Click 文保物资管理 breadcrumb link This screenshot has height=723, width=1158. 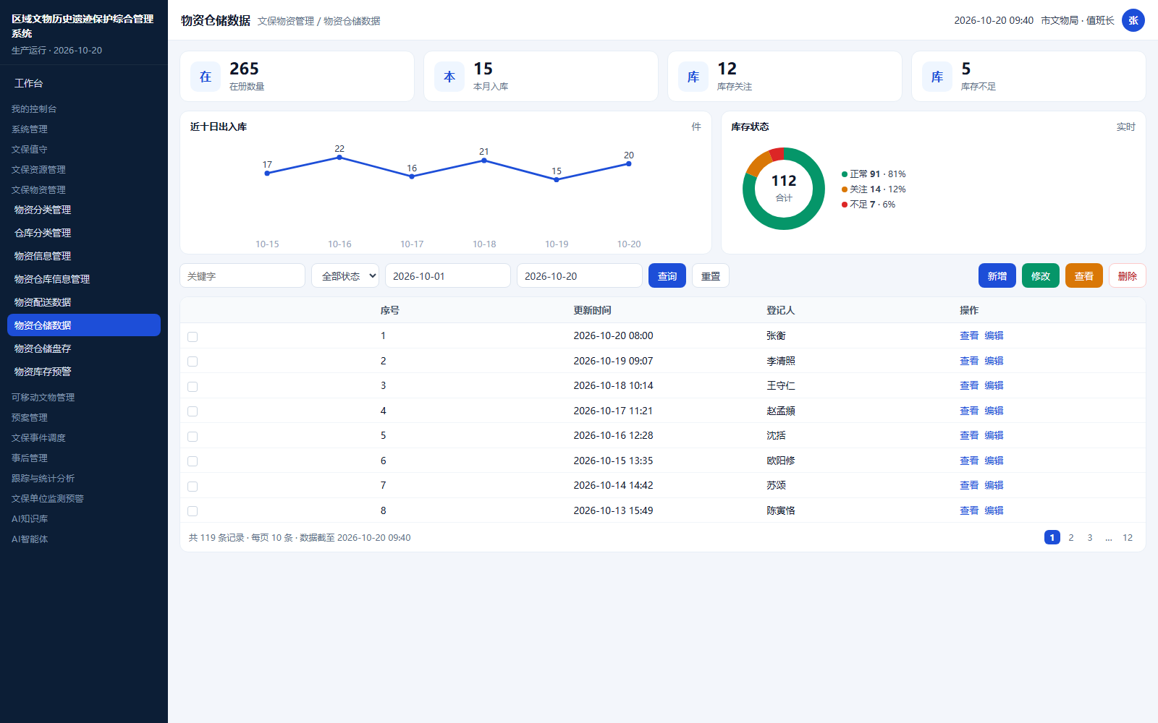click(x=286, y=21)
